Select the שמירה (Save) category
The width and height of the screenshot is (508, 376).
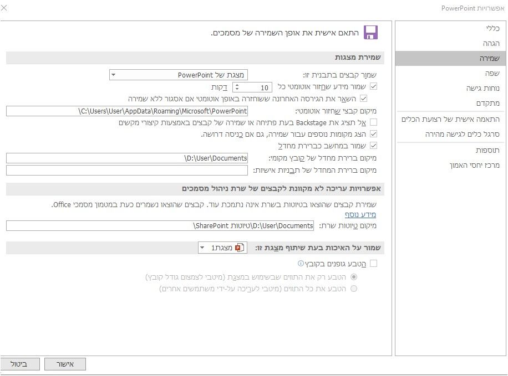(450, 58)
